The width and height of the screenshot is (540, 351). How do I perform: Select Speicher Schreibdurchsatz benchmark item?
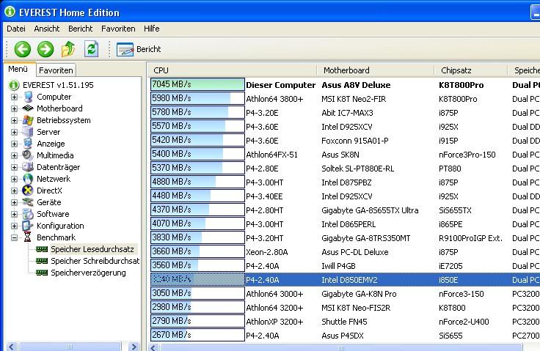tap(95, 261)
